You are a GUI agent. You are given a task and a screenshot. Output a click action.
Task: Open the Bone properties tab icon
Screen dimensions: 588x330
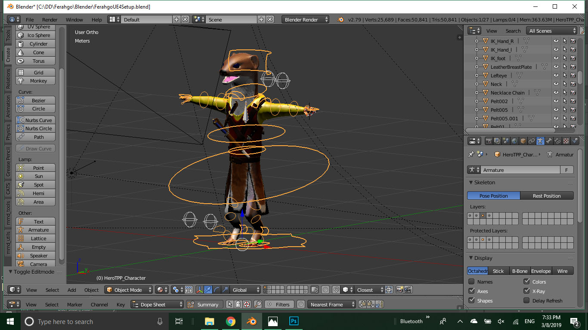[x=549, y=141]
